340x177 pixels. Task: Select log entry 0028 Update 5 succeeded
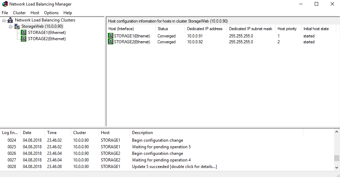[174, 167]
